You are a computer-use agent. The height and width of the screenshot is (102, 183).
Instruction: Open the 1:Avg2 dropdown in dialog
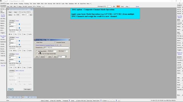66,57
